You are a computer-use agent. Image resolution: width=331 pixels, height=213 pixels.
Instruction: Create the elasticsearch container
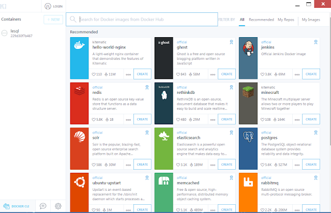227,165
